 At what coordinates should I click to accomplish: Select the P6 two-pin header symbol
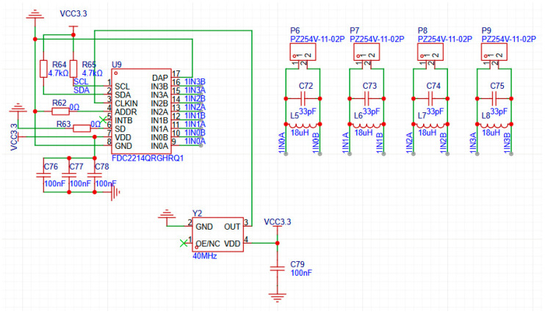(x=303, y=52)
